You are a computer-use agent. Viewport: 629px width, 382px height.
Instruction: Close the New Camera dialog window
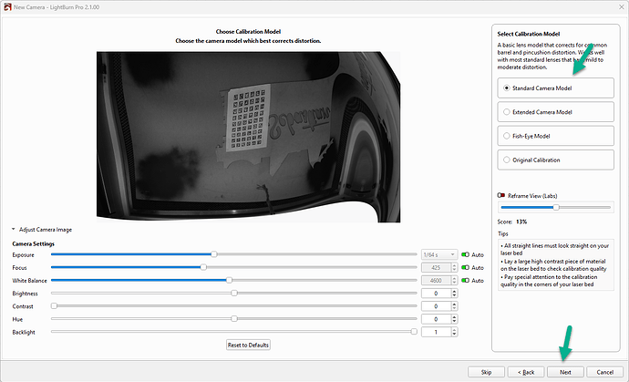(x=622, y=6)
